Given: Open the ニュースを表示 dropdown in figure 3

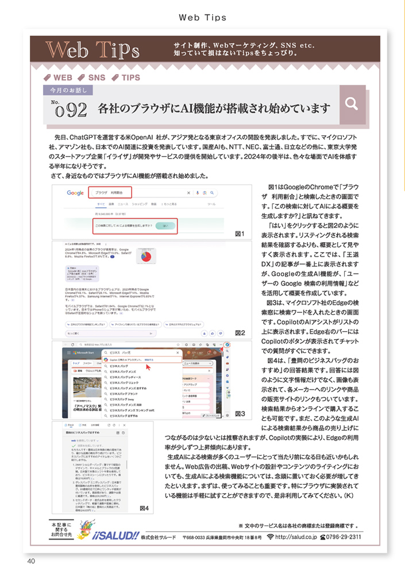Looking at the screenshot, I should (x=198, y=363).
